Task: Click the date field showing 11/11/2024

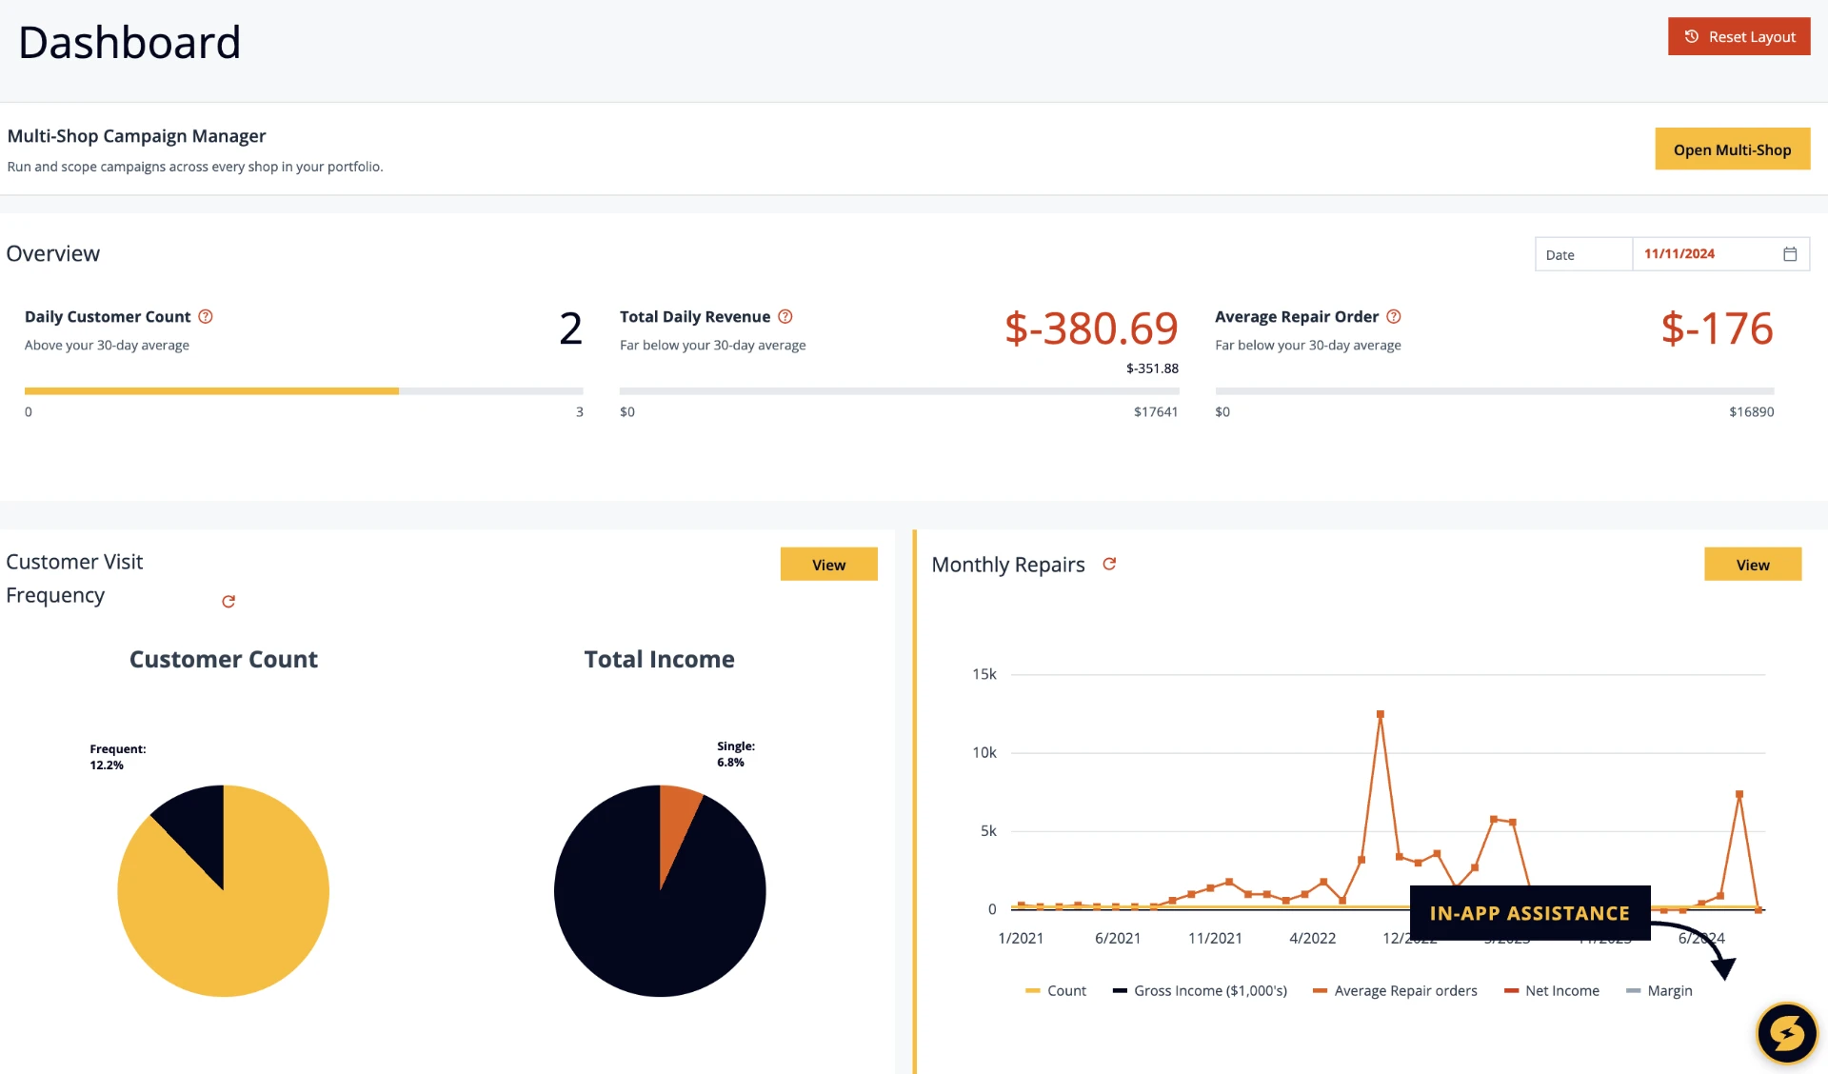Action: coord(1720,254)
